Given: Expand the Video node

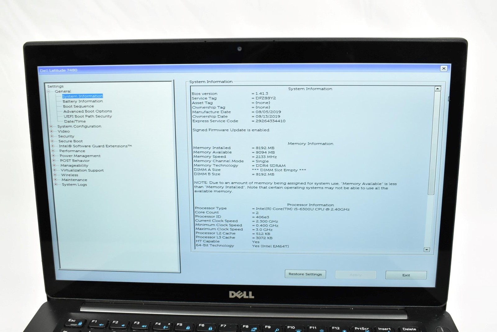Looking at the screenshot, I should pos(52,131).
